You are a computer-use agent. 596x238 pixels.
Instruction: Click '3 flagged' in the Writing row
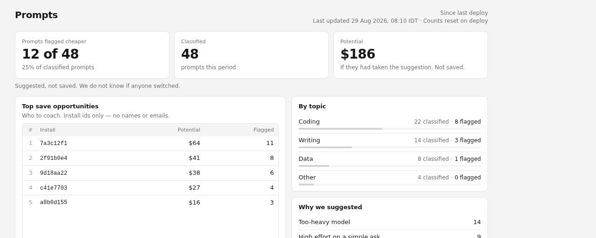click(x=468, y=140)
